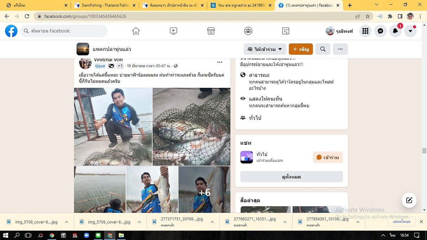Close the downloads bar
427x240 pixels.
pos(421,222)
